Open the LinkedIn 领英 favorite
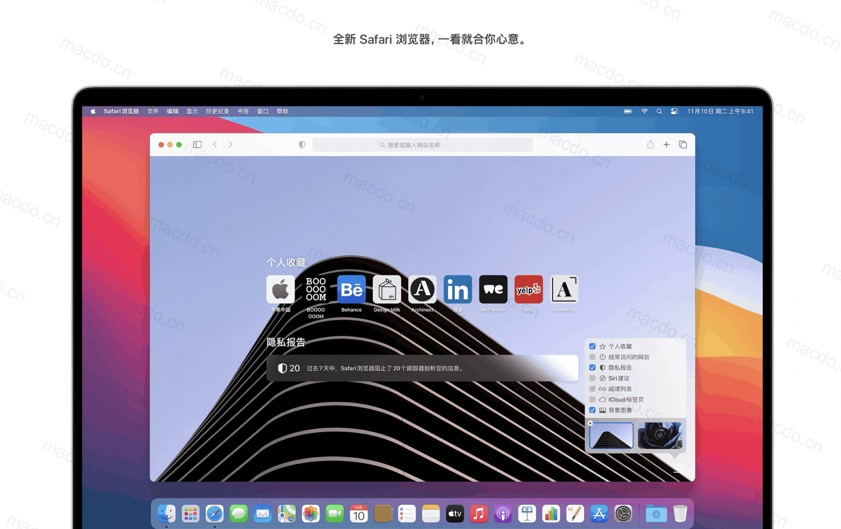The width and height of the screenshot is (841, 529). (x=458, y=289)
